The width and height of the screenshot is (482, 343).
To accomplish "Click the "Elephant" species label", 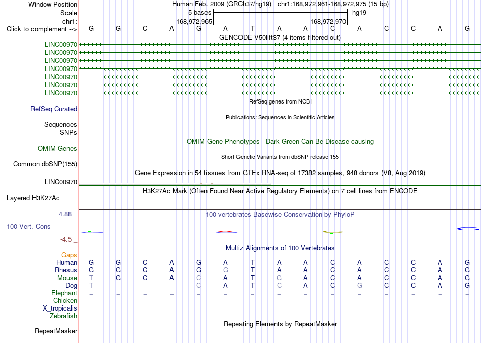I will (x=64, y=293).
